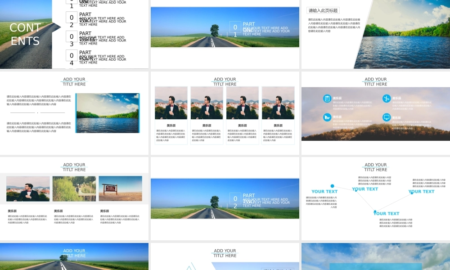Click the 01 number box in the contents list

pos(72,3)
